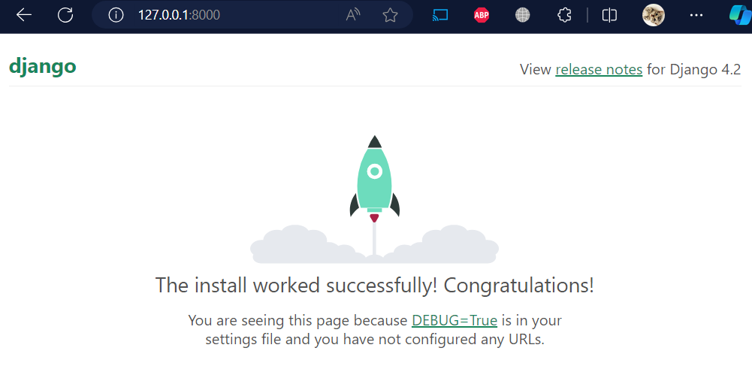Click the django logo heading

43,67
